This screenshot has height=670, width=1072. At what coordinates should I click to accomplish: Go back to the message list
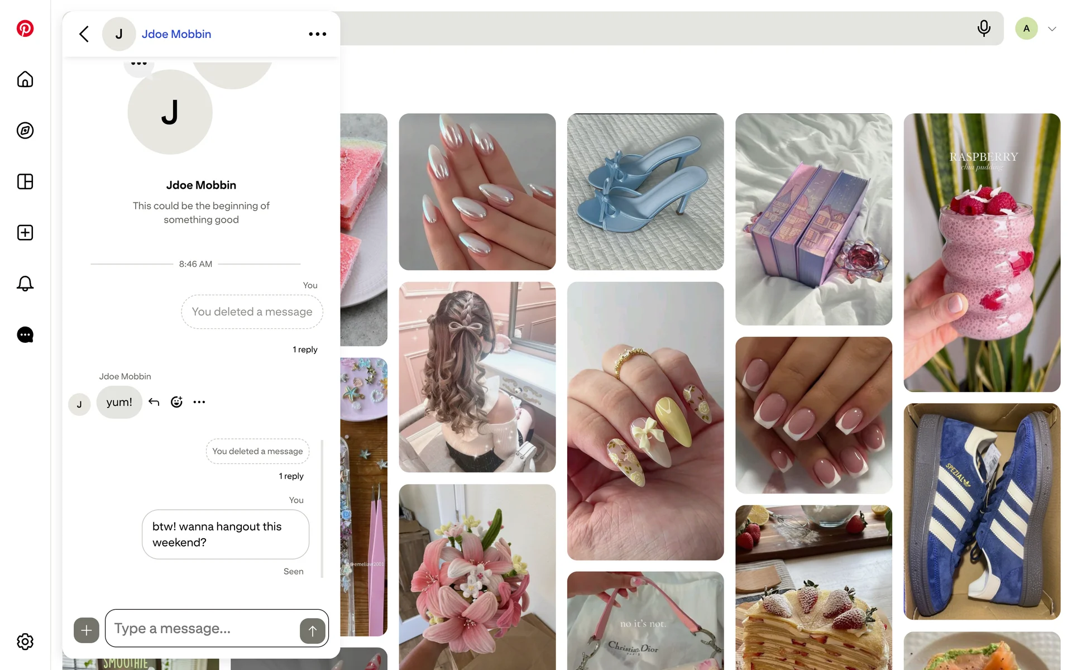click(x=84, y=34)
